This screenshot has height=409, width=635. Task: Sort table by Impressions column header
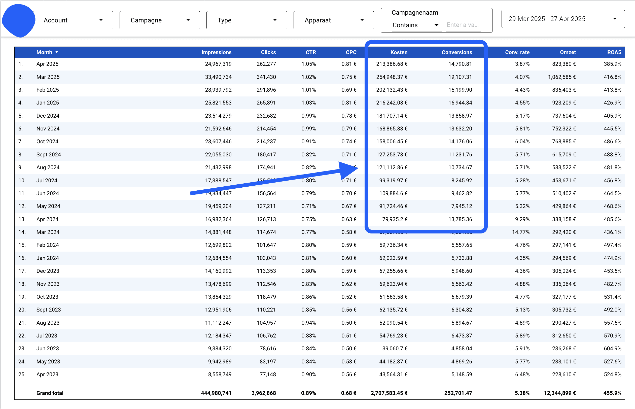tap(216, 52)
